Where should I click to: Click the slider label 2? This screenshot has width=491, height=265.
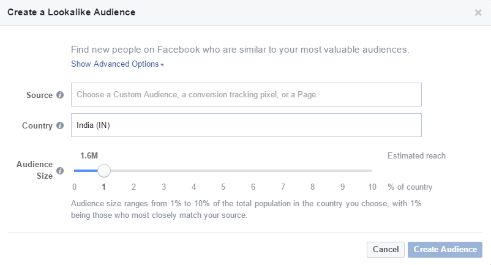click(133, 187)
